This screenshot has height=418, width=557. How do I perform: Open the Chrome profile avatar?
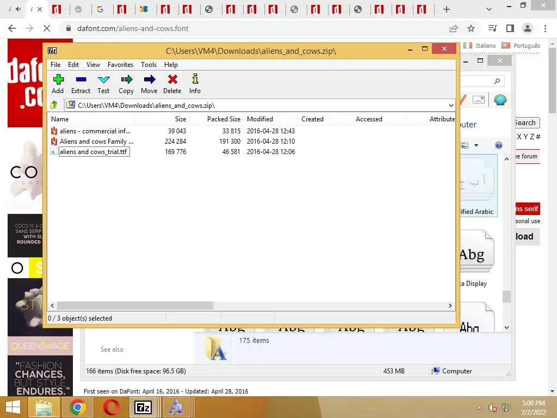[x=528, y=28]
